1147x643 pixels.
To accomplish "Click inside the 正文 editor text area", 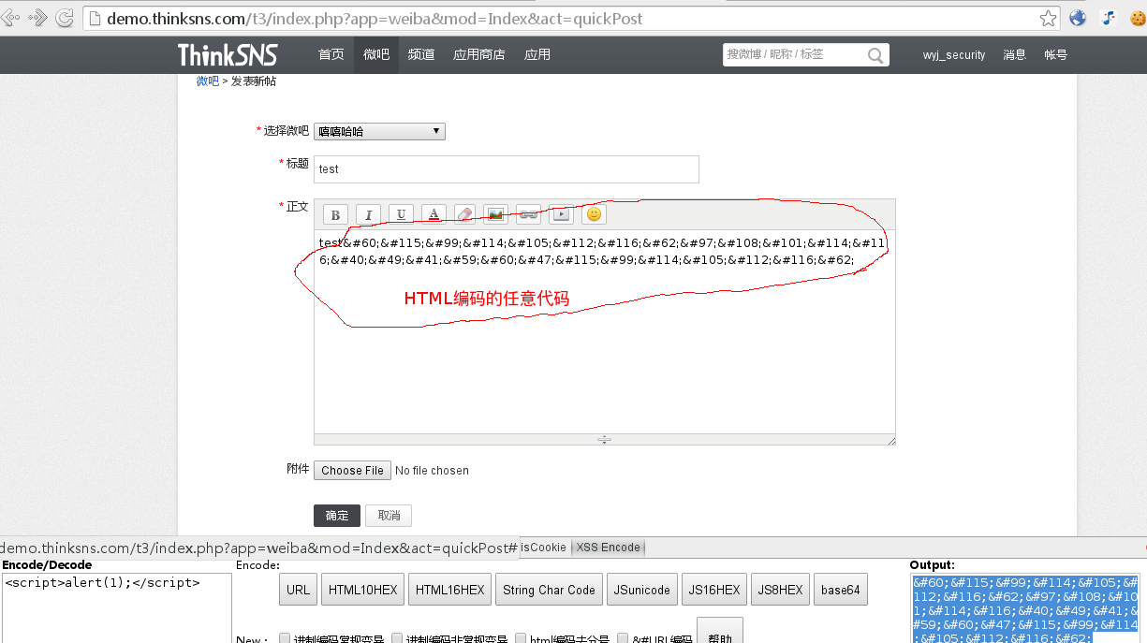I will [x=604, y=332].
